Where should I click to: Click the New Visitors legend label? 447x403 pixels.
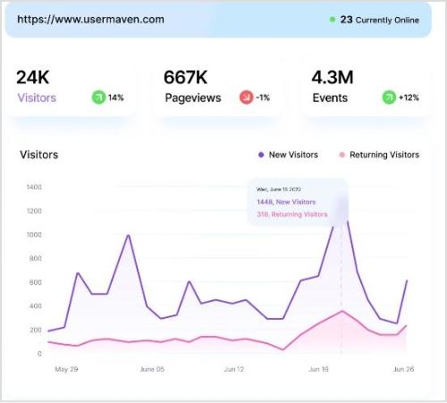(293, 155)
